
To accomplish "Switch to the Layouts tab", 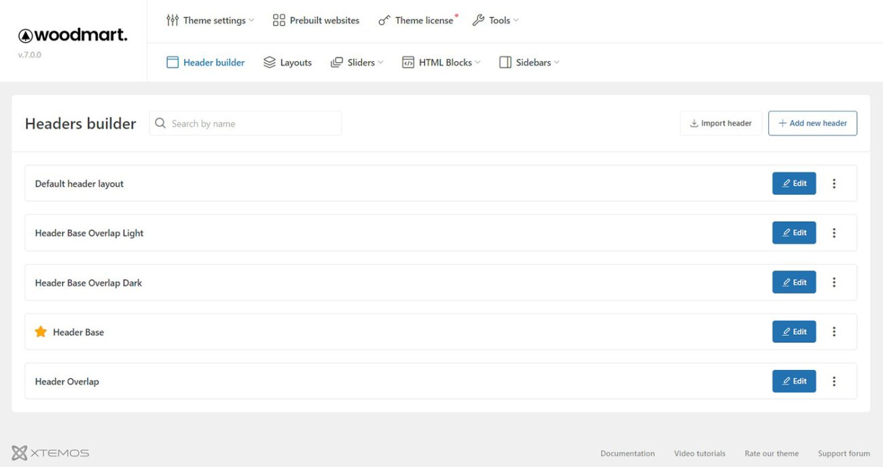I will pos(287,62).
